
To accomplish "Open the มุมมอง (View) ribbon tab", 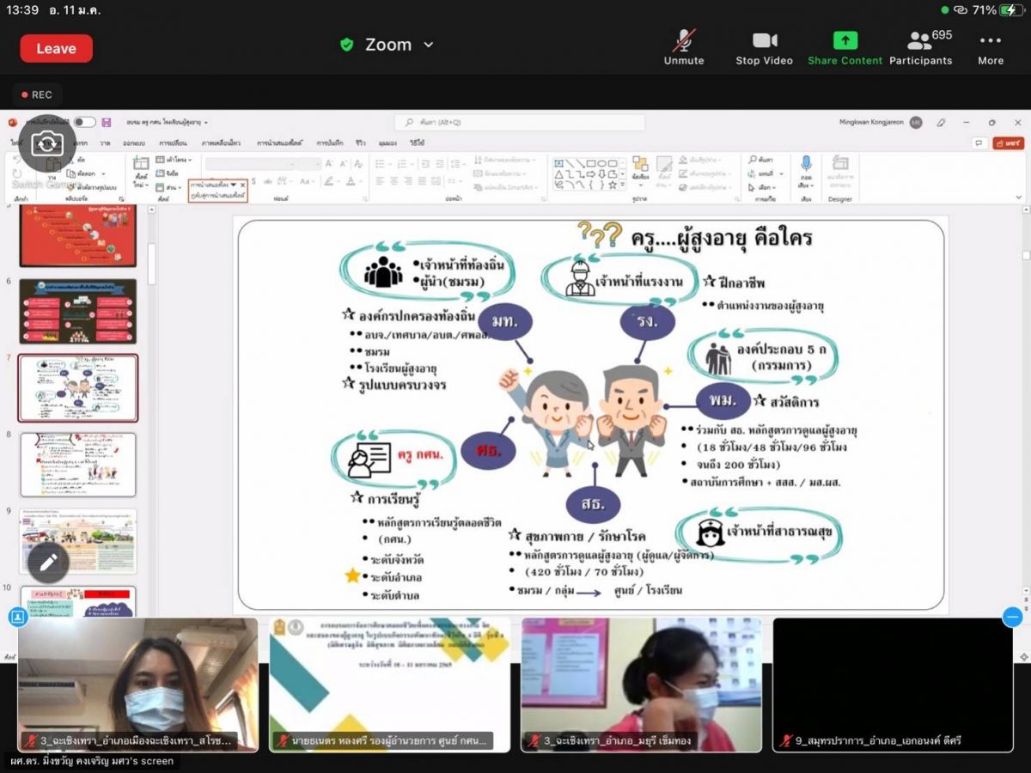I will point(387,143).
